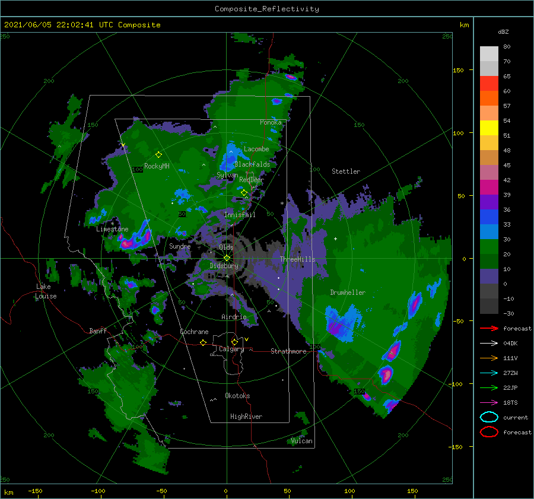Viewport: 534px width, 499px height.
Task: Click the RockyMH label
Action: point(157,166)
